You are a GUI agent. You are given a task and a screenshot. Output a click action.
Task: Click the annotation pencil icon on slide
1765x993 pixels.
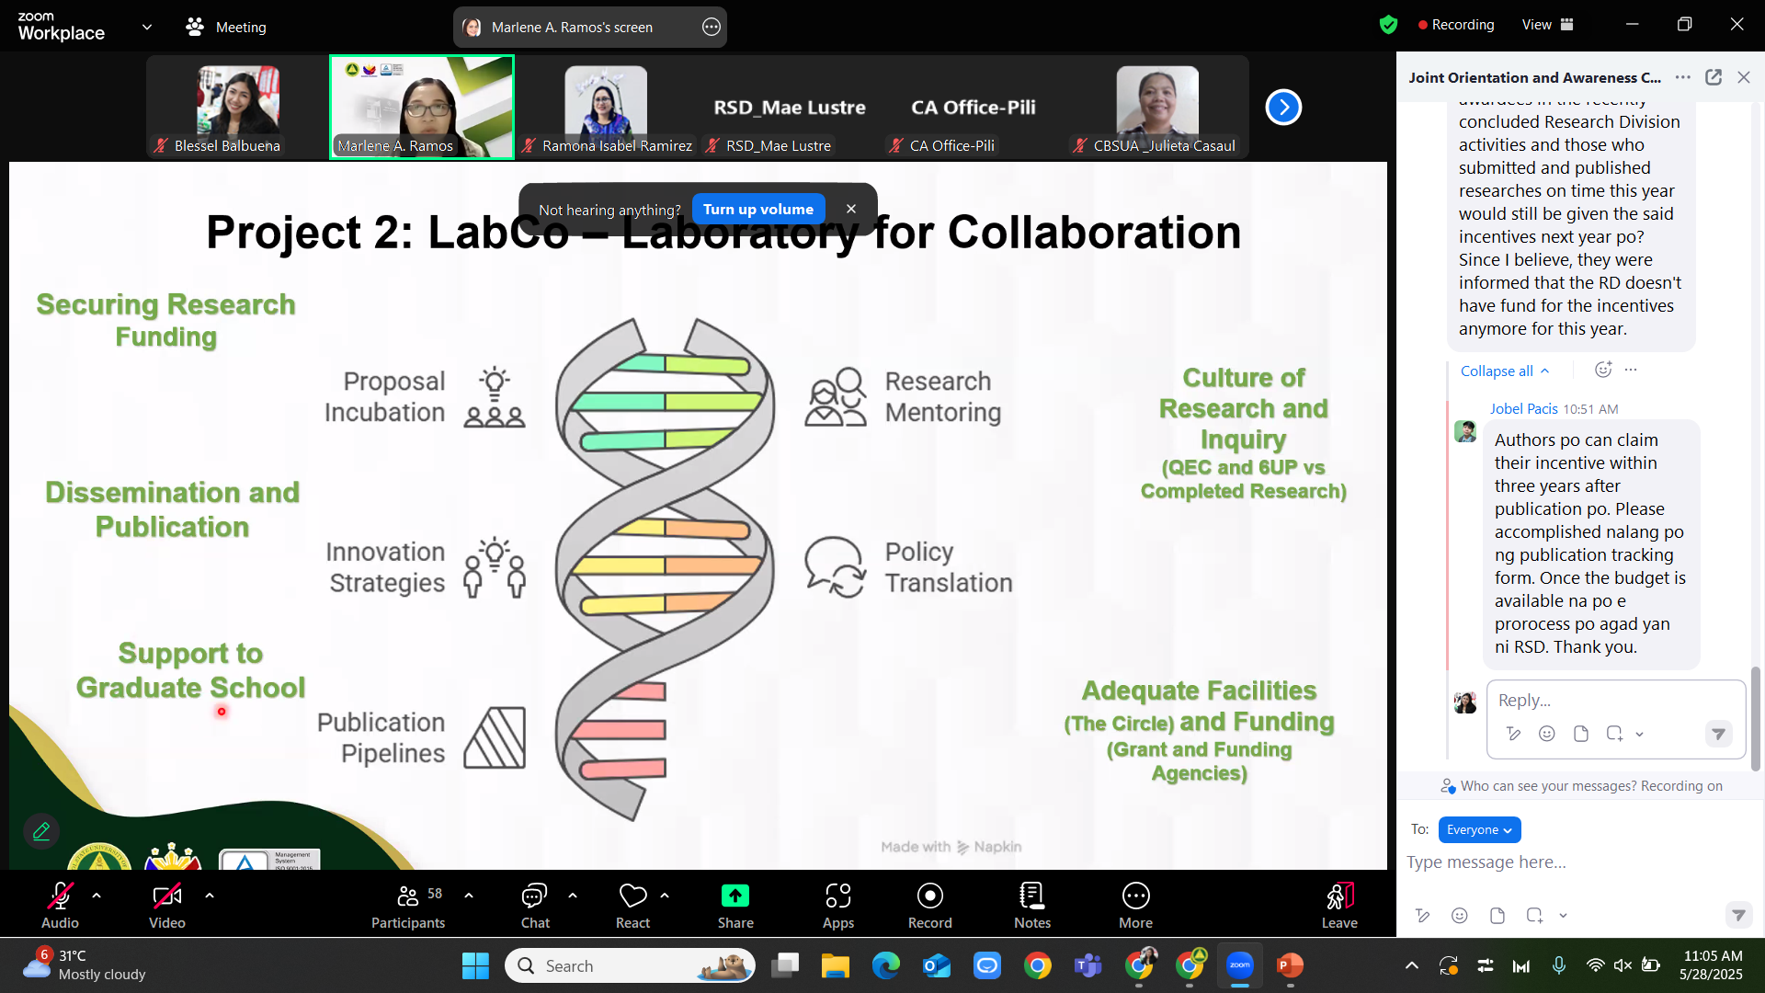pos(41,831)
